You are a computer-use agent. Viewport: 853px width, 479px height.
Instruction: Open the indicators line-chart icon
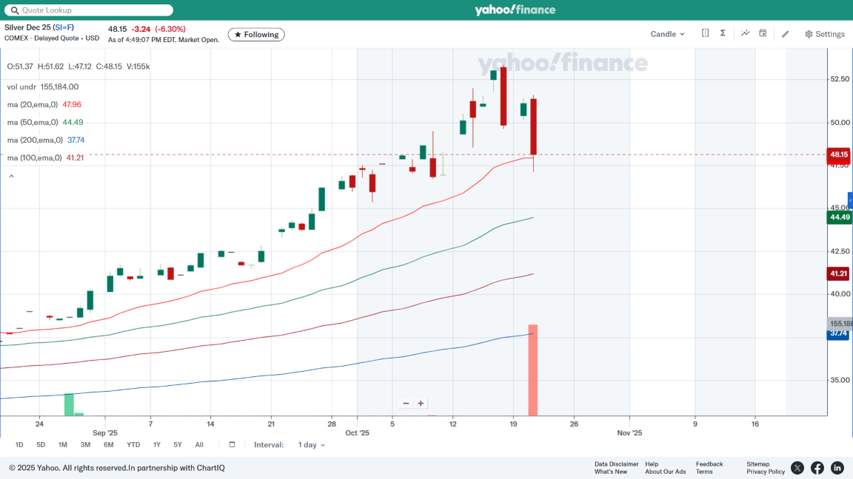click(x=745, y=33)
